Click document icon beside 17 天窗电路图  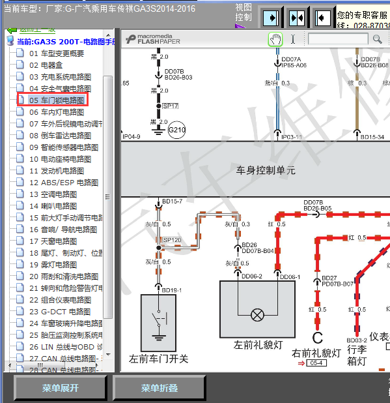(20, 241)
